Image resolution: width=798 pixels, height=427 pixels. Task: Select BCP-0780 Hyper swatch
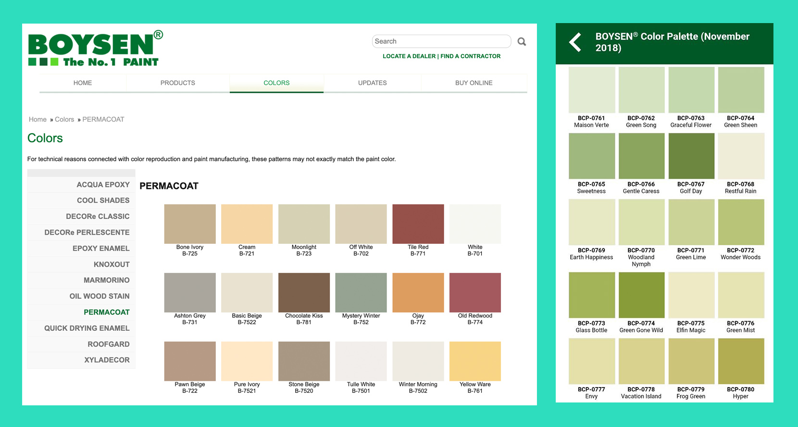pyautogui.click(x=741, y=361)
